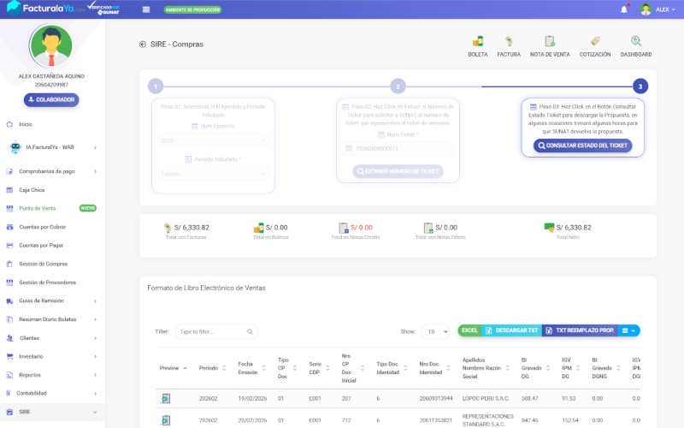This screenshot has height=428, width=684.
Task: Open the Cotización shortcut icon
Action: (x=594, y=41)
